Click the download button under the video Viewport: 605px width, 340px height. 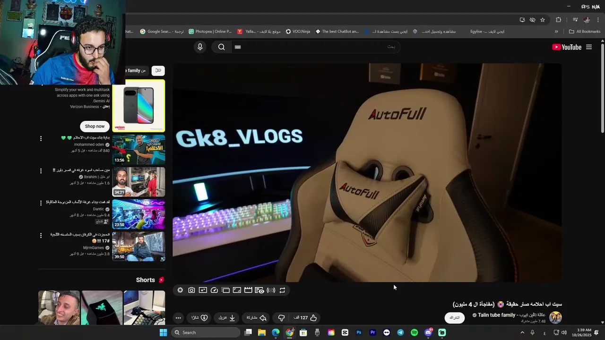227,318
